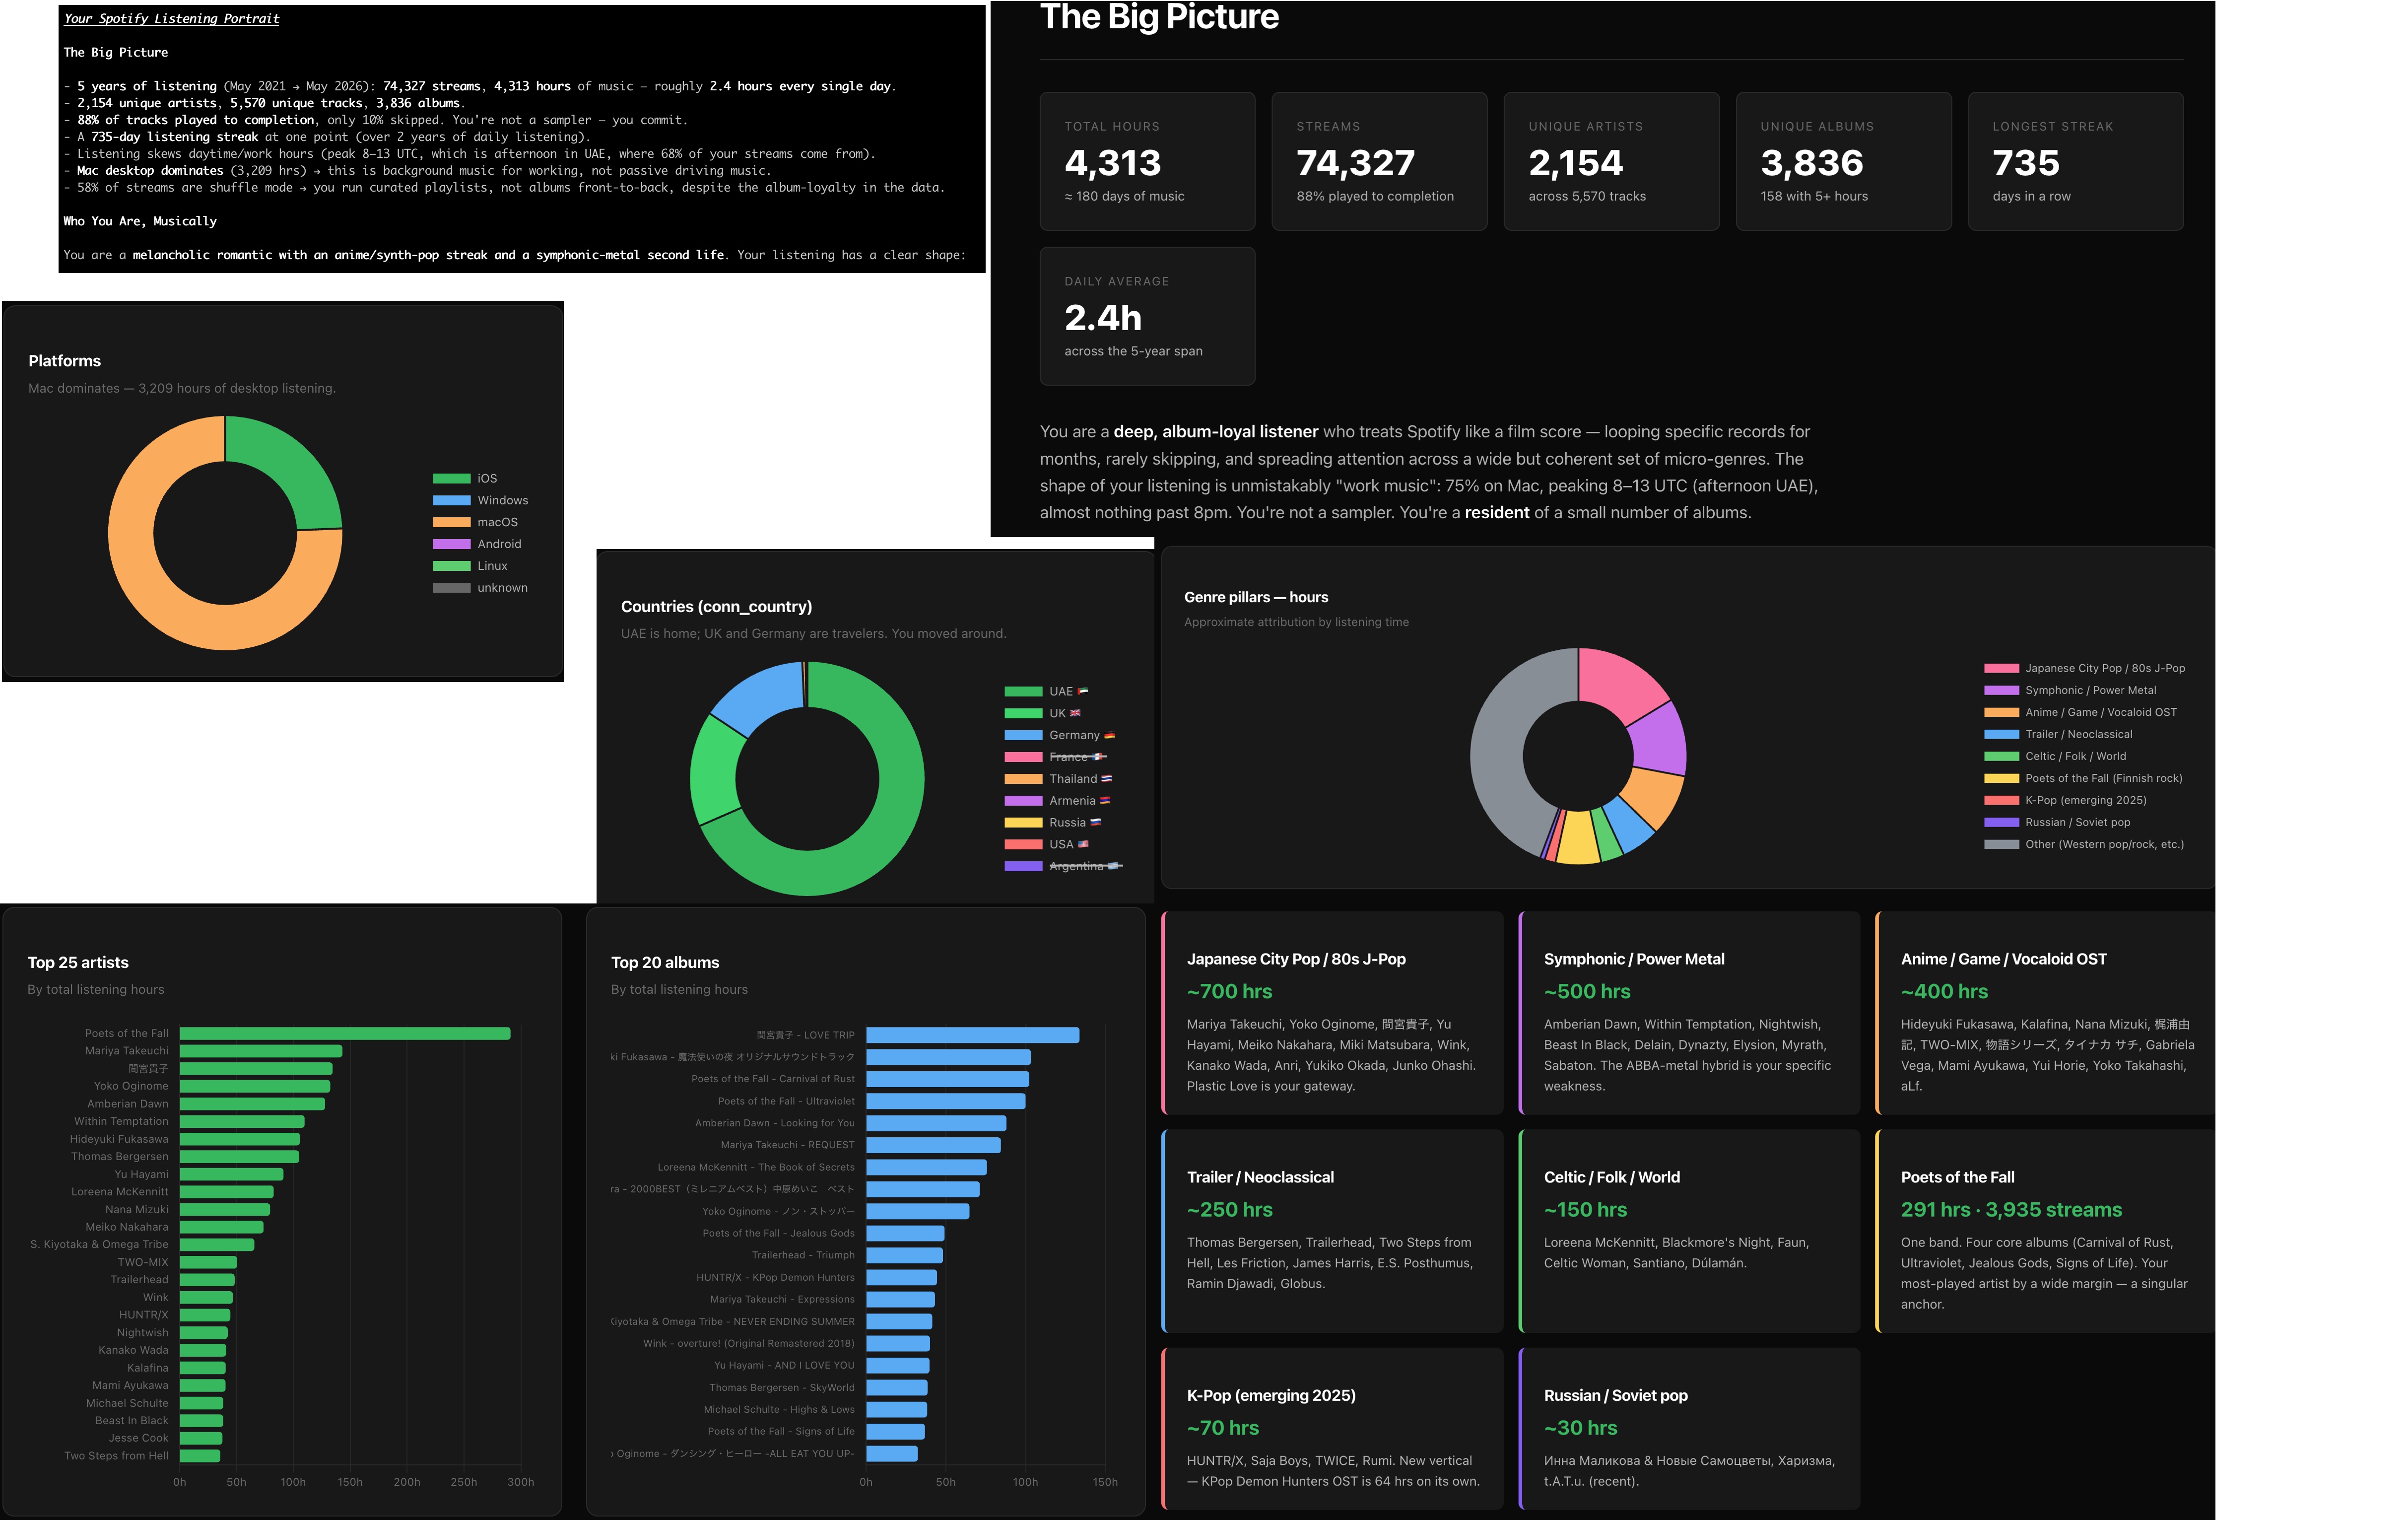Toggle the Linux legend entry in Platforms
Screen dimensions: 2408x1520
pos(470,566)
